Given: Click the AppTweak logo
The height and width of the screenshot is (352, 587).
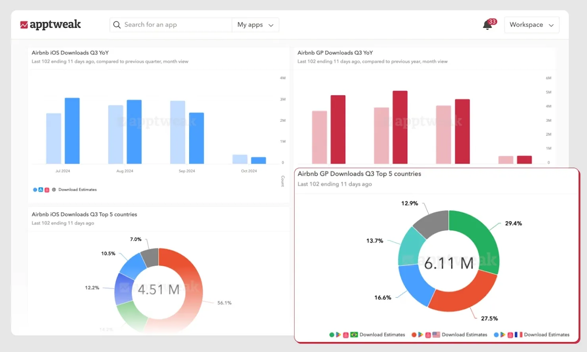Looking at the screenshot, I should [x=50, y=25].
